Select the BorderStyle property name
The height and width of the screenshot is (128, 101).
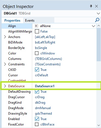coord(16,48)
